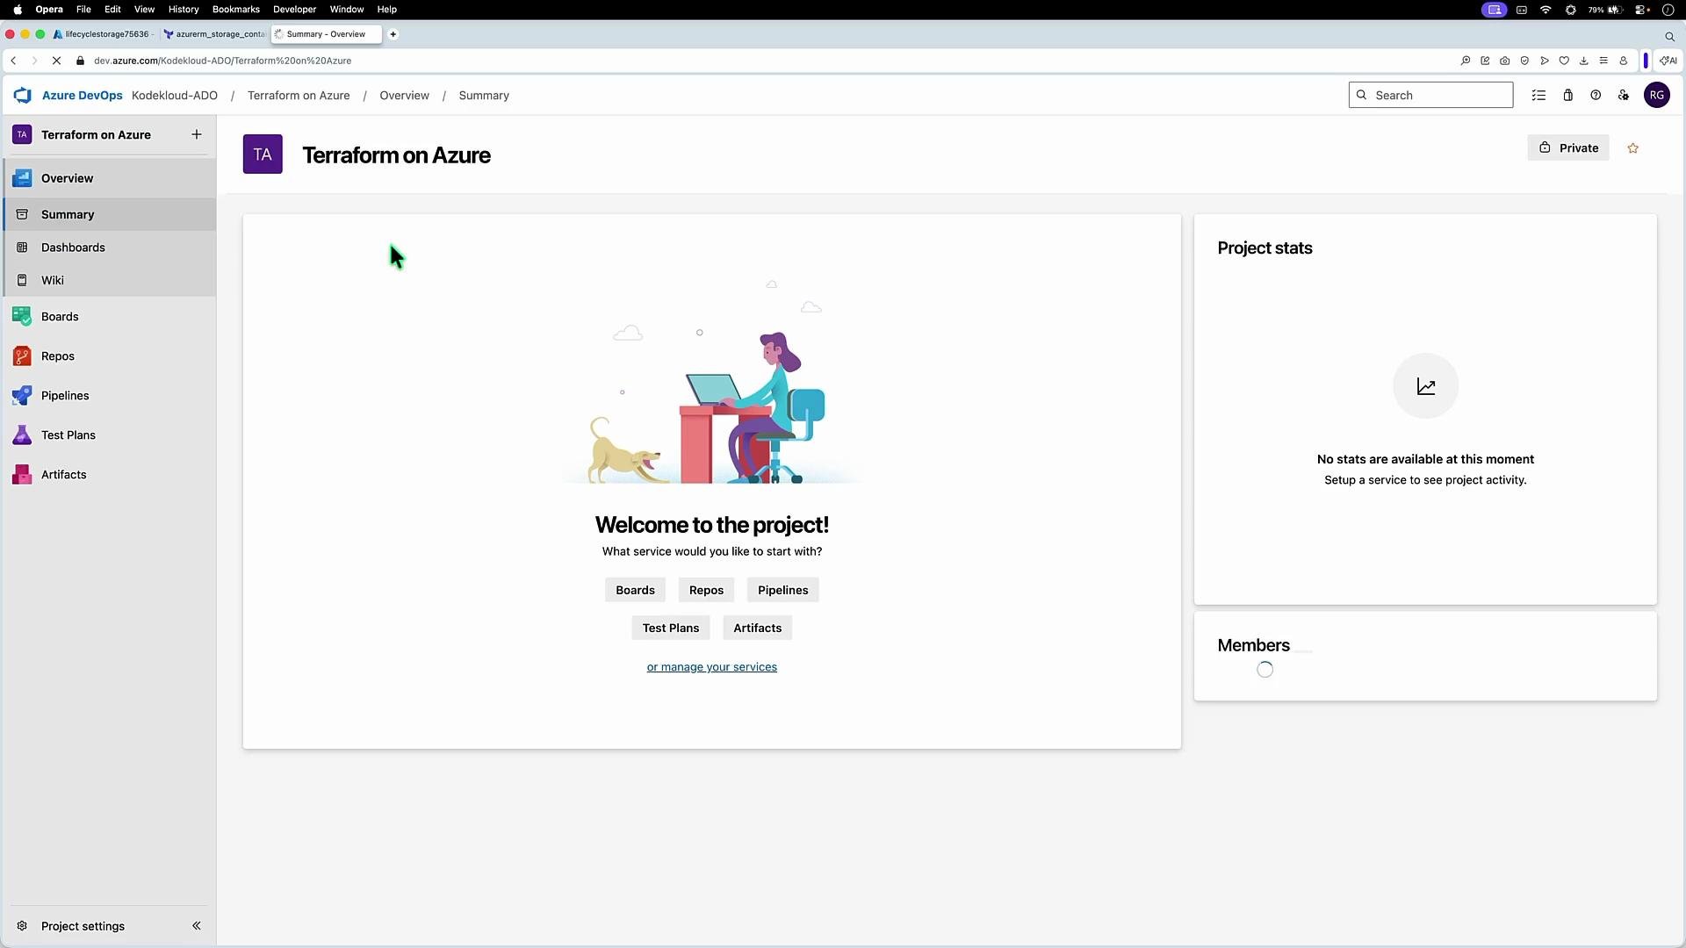
Task: Open the History menu
Action: click(x=184, y=10)
